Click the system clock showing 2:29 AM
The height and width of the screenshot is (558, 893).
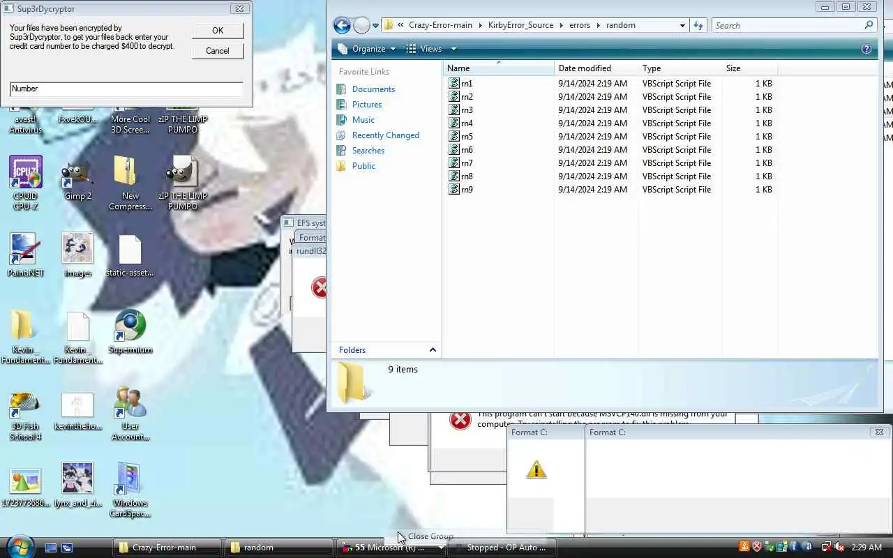coord(866,548)
